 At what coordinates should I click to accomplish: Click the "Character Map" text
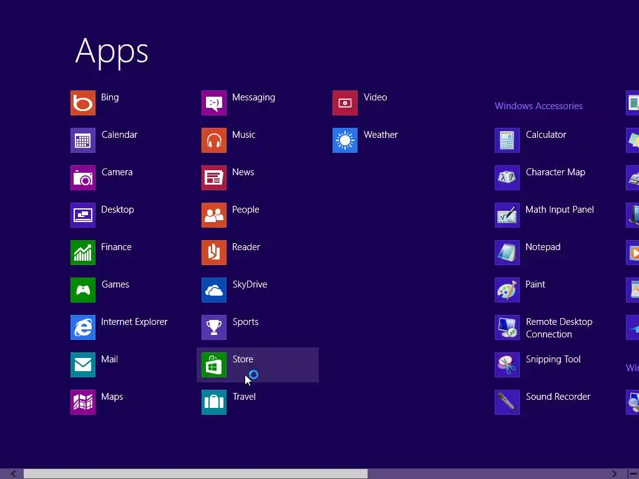click(x=555, y=172)
